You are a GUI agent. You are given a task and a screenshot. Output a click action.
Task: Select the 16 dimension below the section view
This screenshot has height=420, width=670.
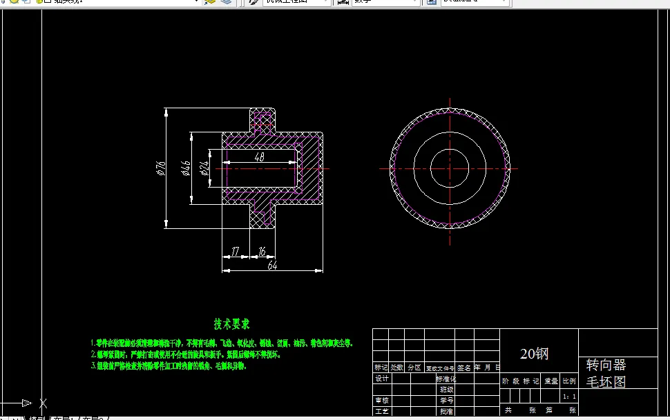(262, 252)
